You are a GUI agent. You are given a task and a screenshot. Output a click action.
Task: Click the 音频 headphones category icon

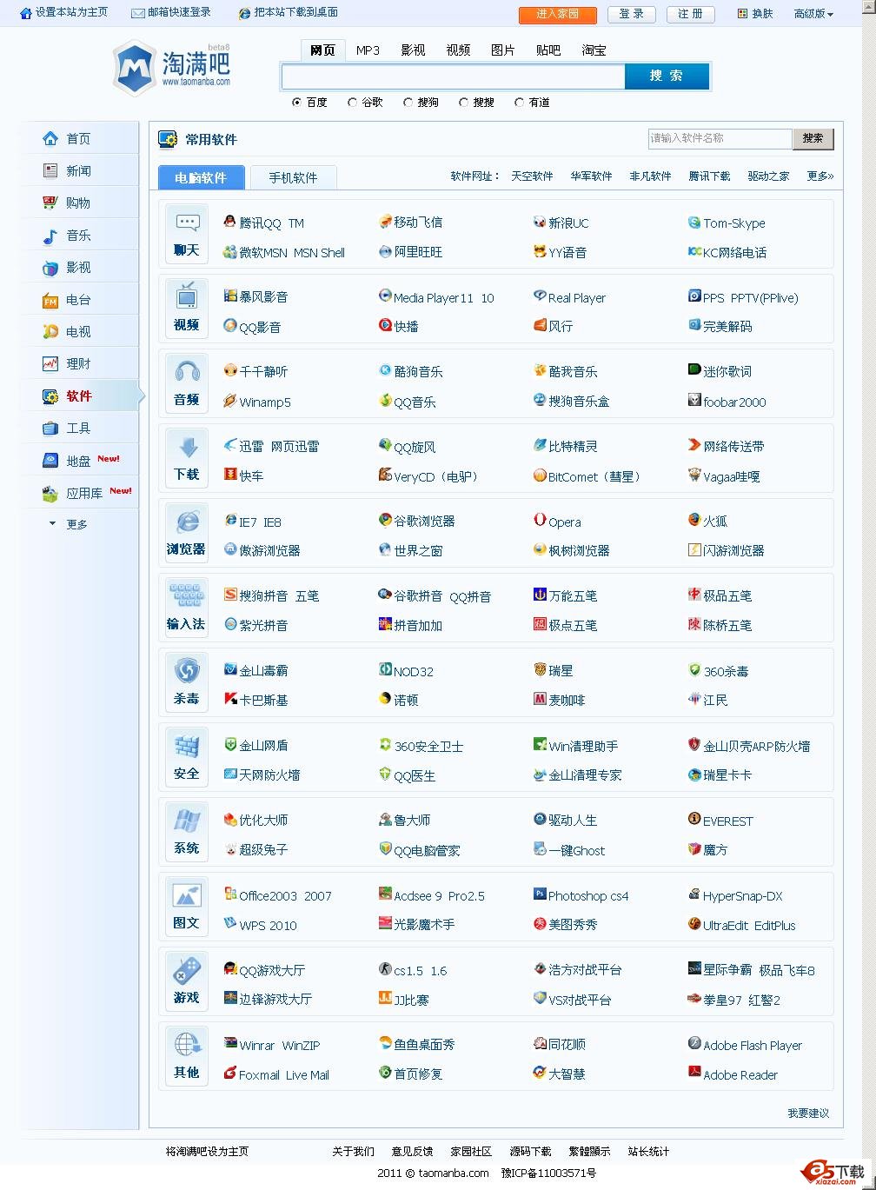(x=187, y=371)
